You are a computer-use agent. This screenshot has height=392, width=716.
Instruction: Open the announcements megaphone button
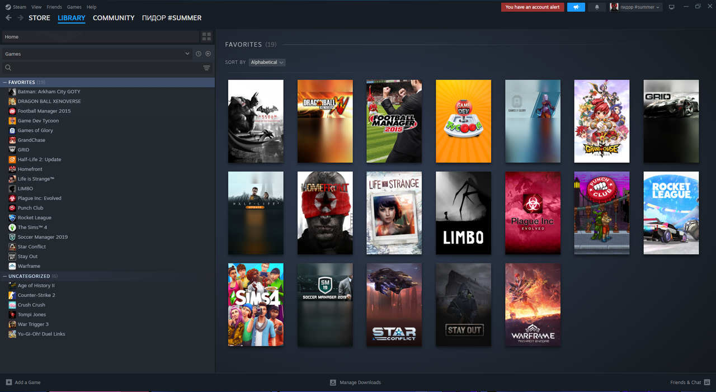click(576, 7)
